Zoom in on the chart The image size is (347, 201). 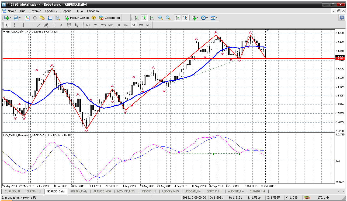[x=161, y=18]
